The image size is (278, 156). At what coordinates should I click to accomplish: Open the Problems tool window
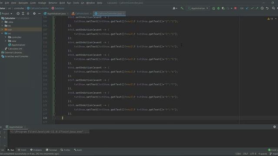click(36, 150)
